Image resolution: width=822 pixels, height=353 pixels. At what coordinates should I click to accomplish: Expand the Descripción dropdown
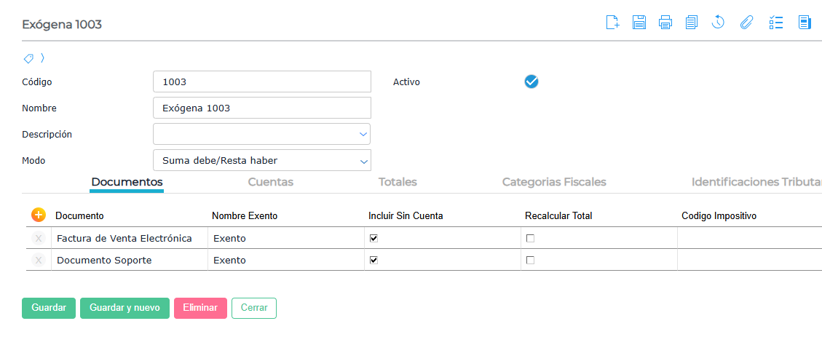[x=363, y=134]
